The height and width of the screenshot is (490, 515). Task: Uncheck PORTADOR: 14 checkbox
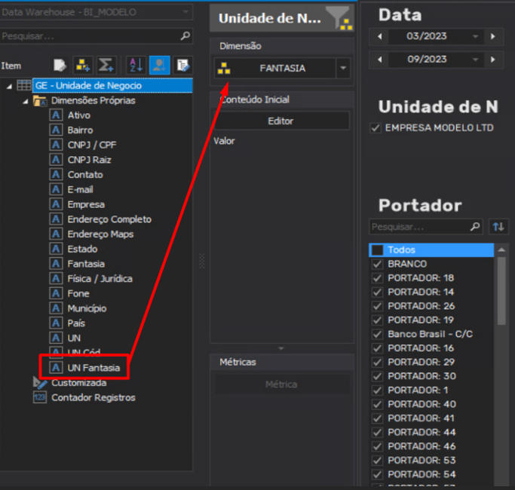[x=377, y=292]
